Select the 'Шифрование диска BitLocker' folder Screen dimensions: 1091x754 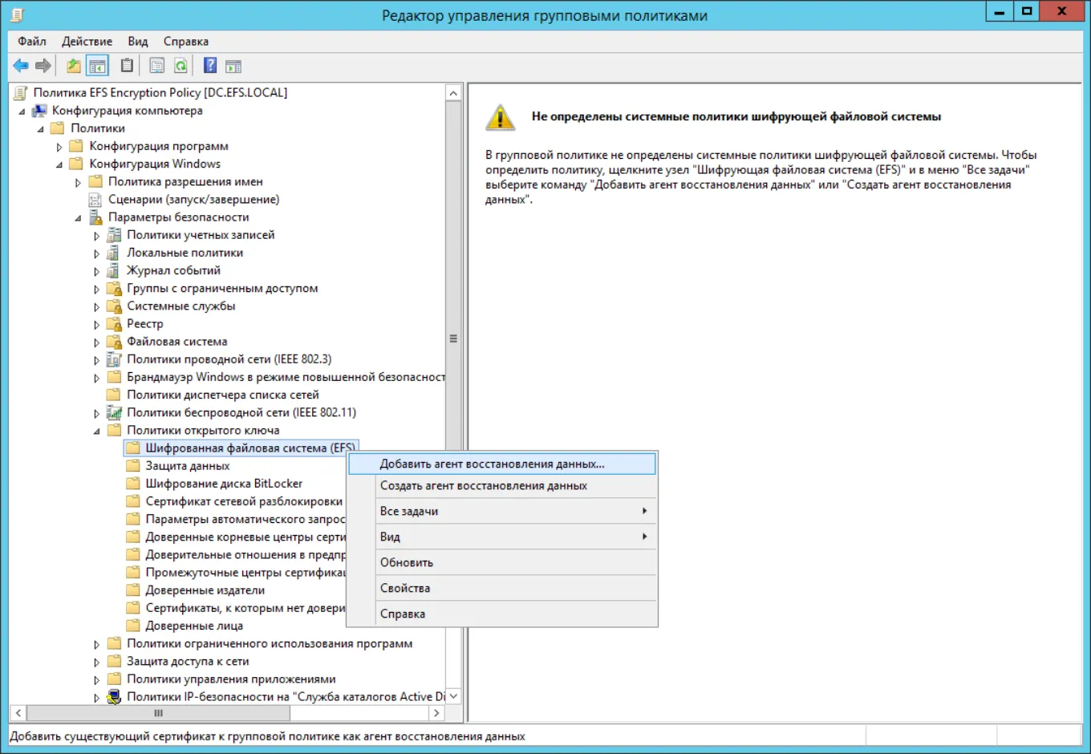215,484
